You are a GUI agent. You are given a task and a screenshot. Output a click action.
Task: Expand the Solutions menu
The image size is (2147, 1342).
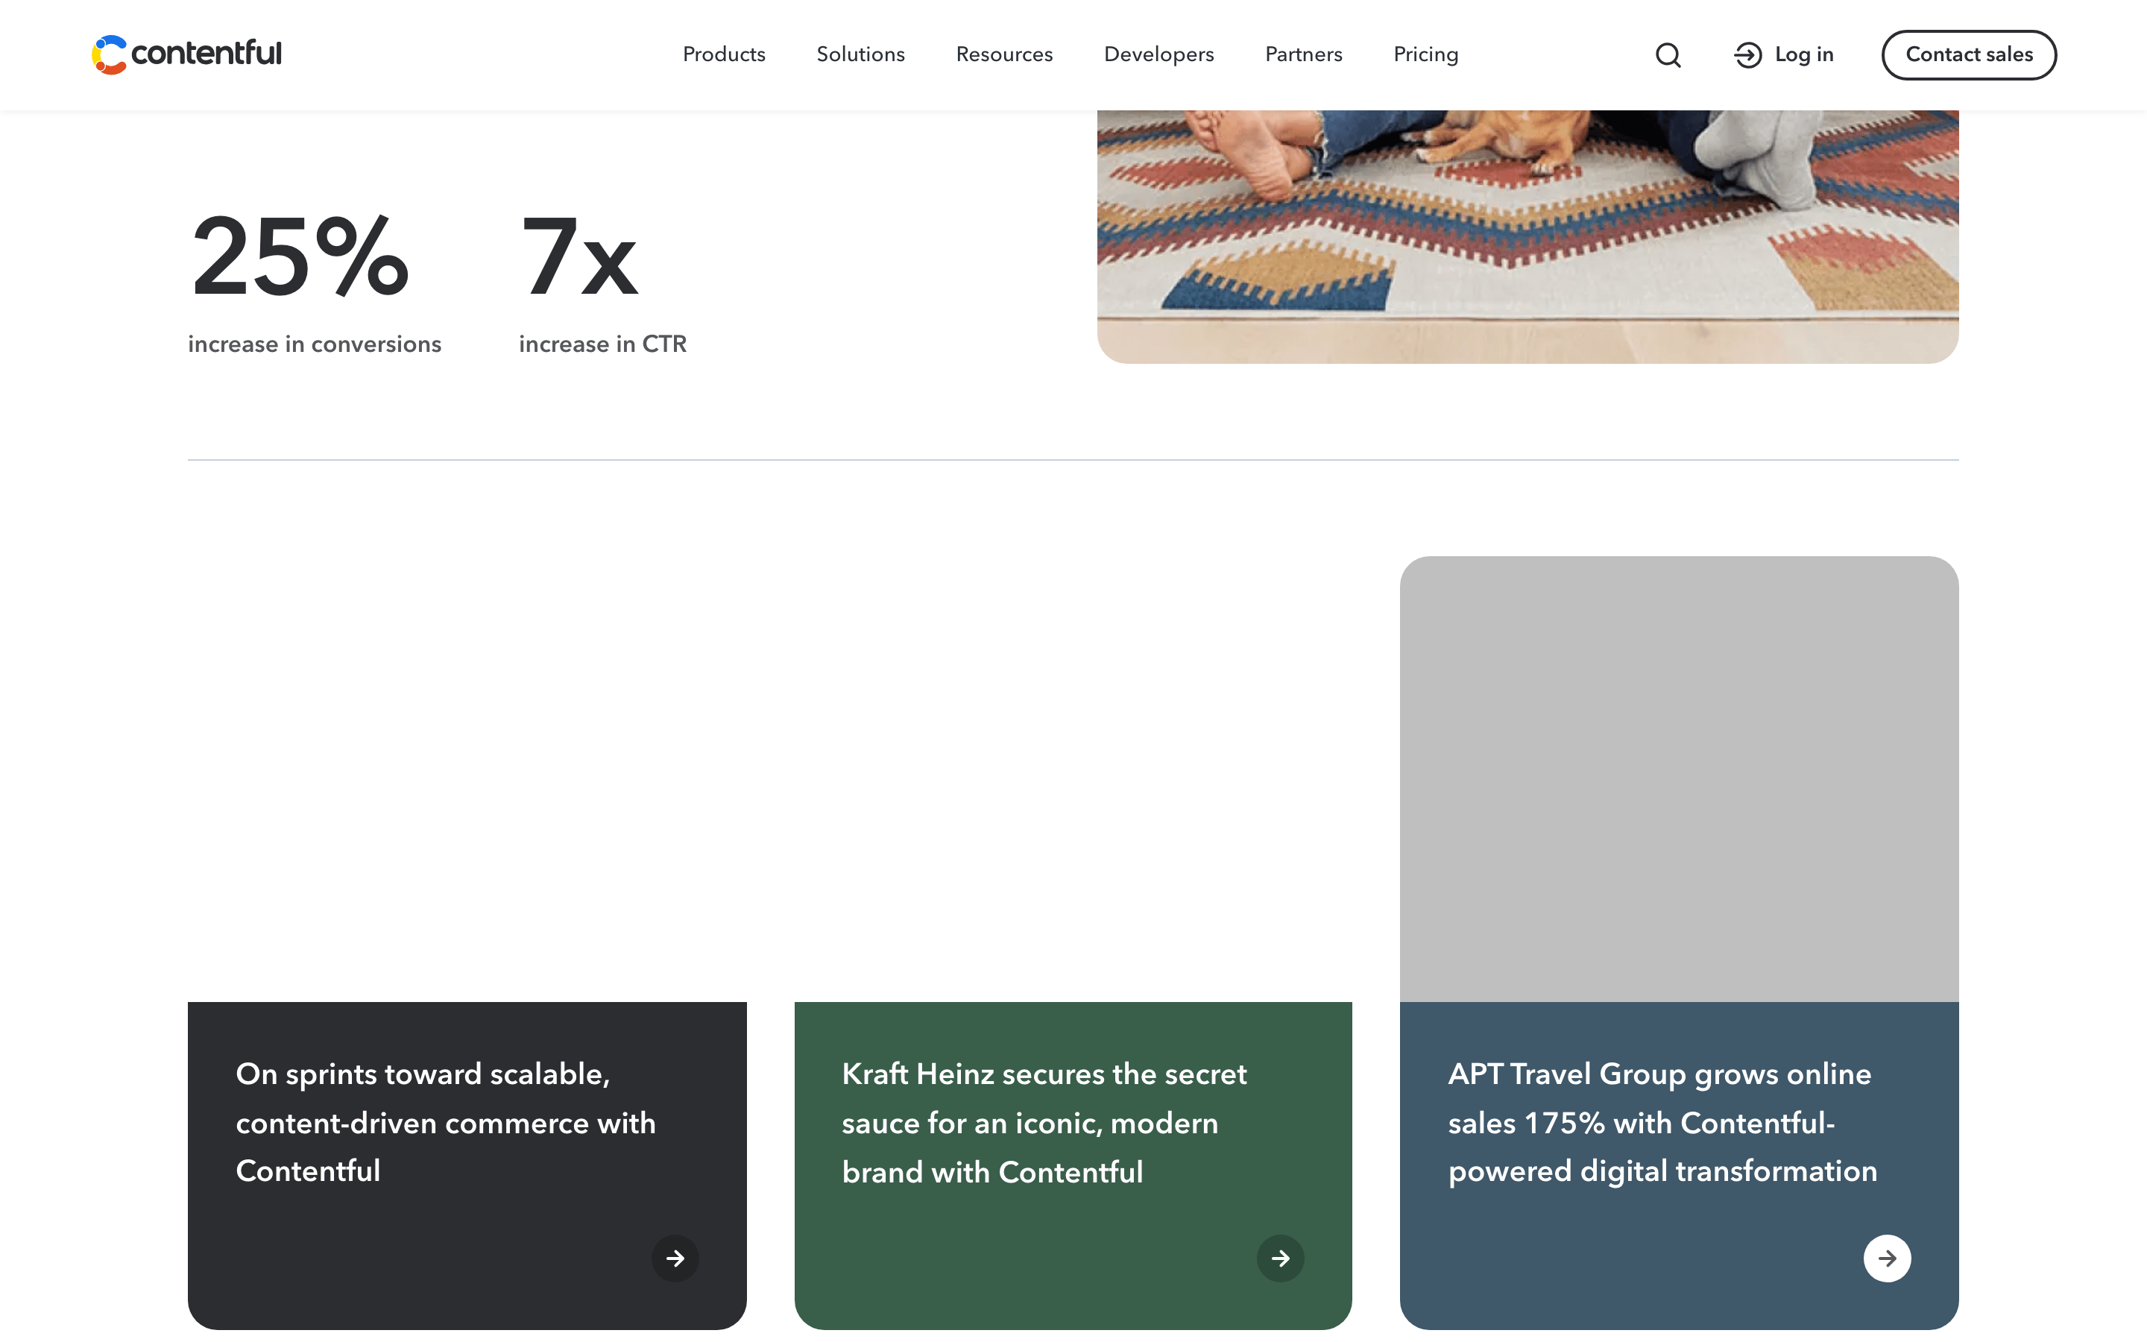(860, 54)
